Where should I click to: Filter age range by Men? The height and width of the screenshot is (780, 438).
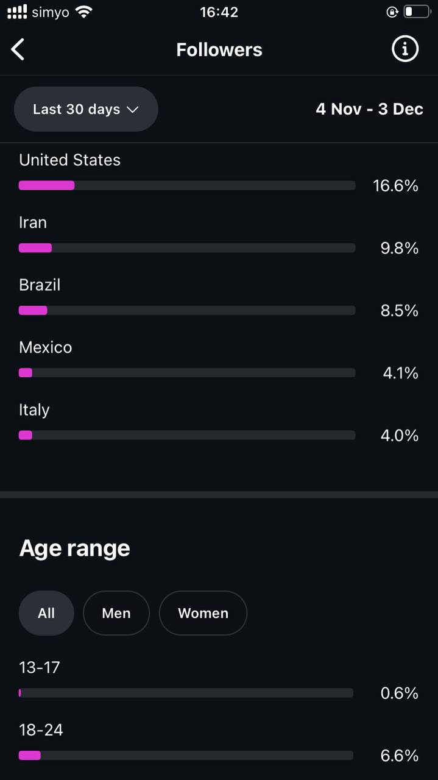(x=116, y=613)
